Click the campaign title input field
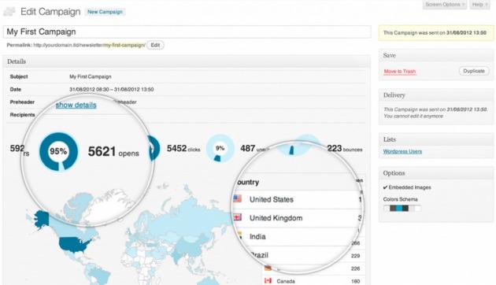The image size is (496, 285). (187, 31)
